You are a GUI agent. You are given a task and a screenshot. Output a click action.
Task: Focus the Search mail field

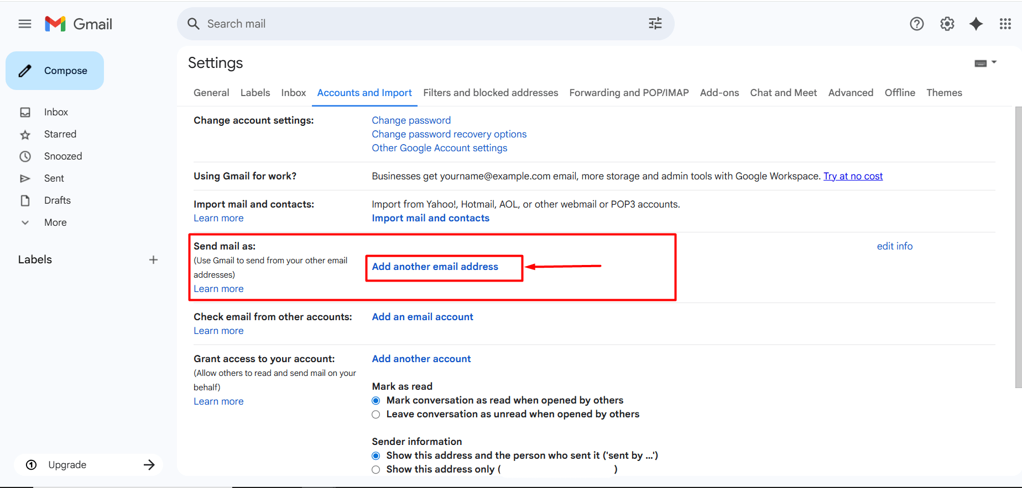click(x=425, y=24)
